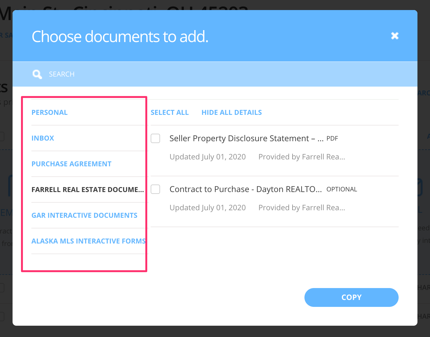Click Provided by Farrell Rea link

302,157
